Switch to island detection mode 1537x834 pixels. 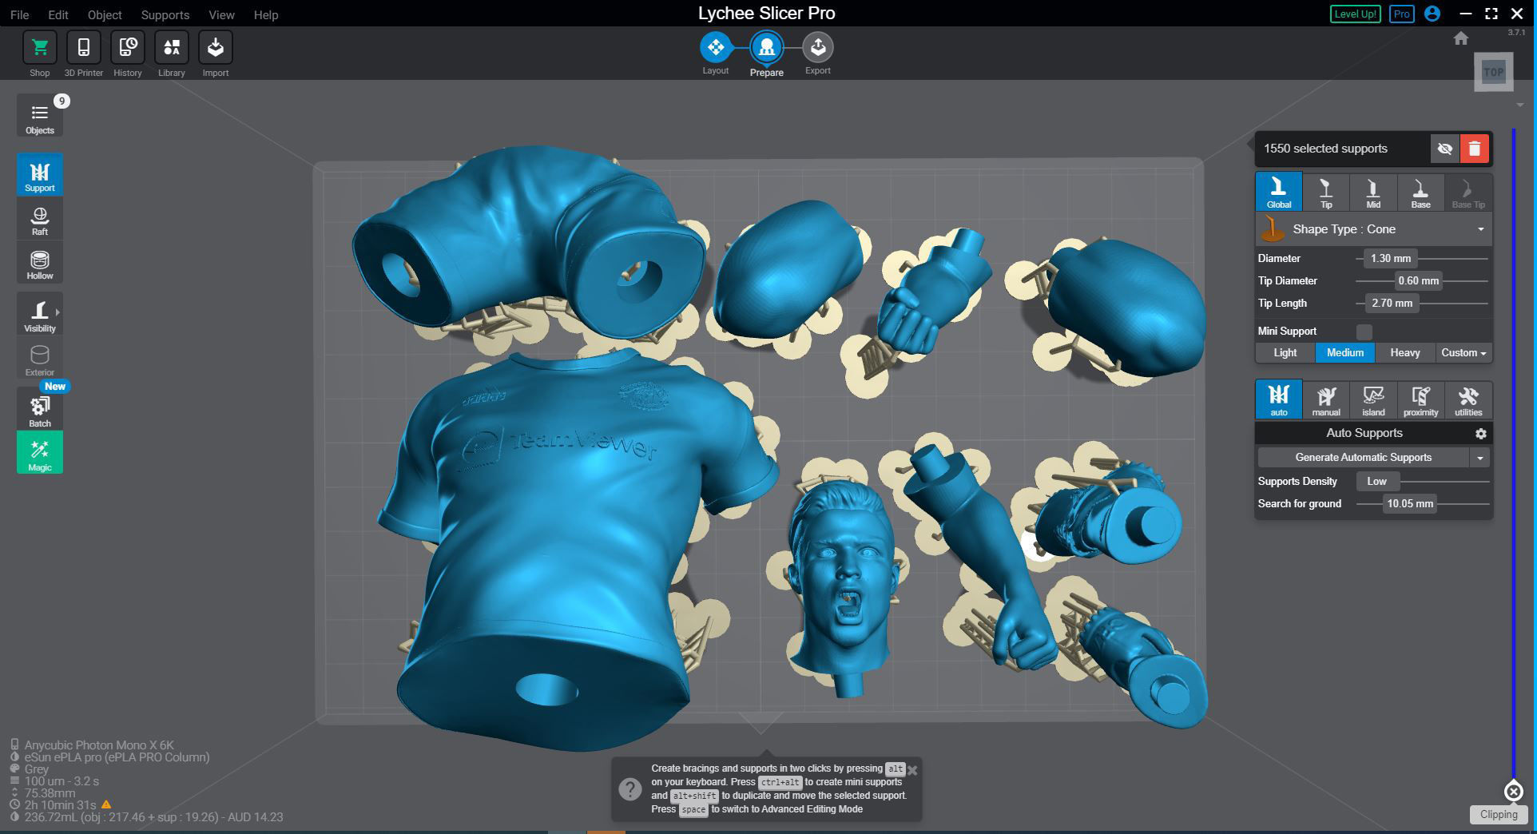(1373, 399)
